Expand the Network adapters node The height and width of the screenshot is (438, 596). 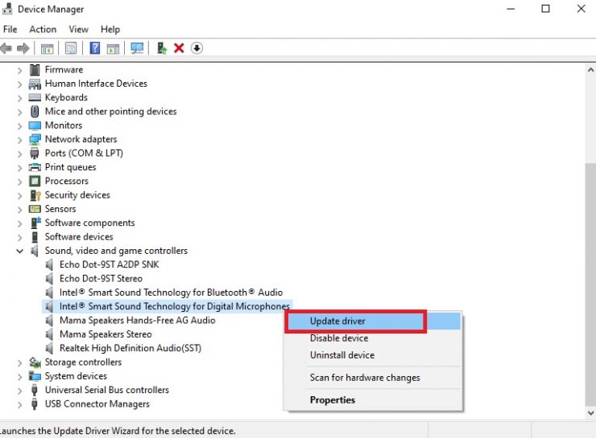click(x=20, y=140)
